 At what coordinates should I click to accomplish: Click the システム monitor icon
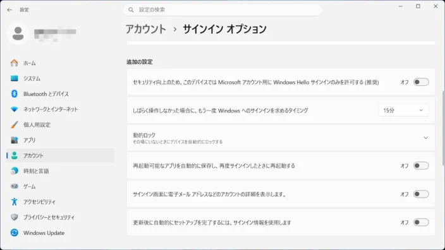point(14,78)
